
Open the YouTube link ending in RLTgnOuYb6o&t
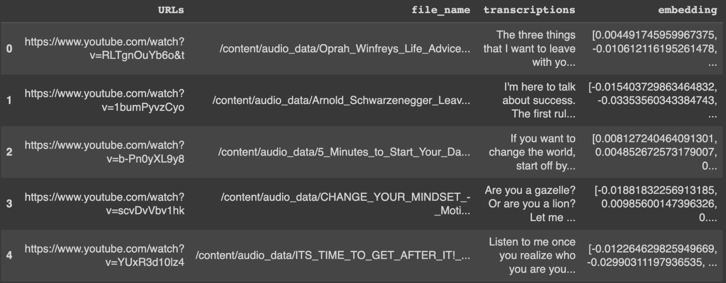point(105,48)
